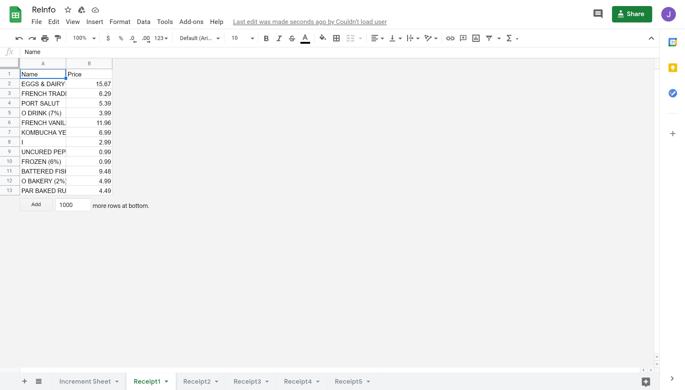Insert a chart from the toolbar
This screenshot has height=390, width=685.
click(x=476, y=38)
